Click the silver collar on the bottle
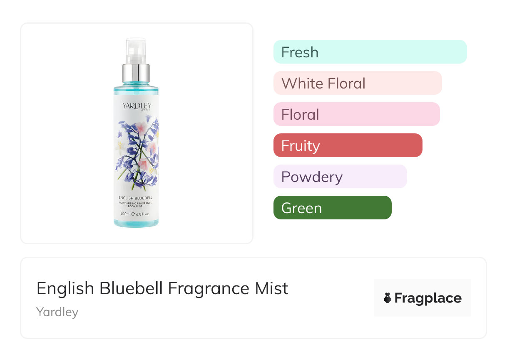 pos(136,74)
